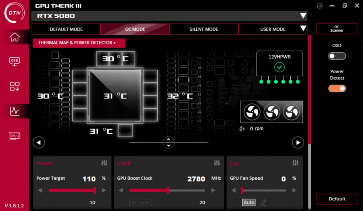Image resolution: width=363 pixels, height=211 pixels.
Task: Open Power panel advanced sliders icon
Action: coord(104,163)
